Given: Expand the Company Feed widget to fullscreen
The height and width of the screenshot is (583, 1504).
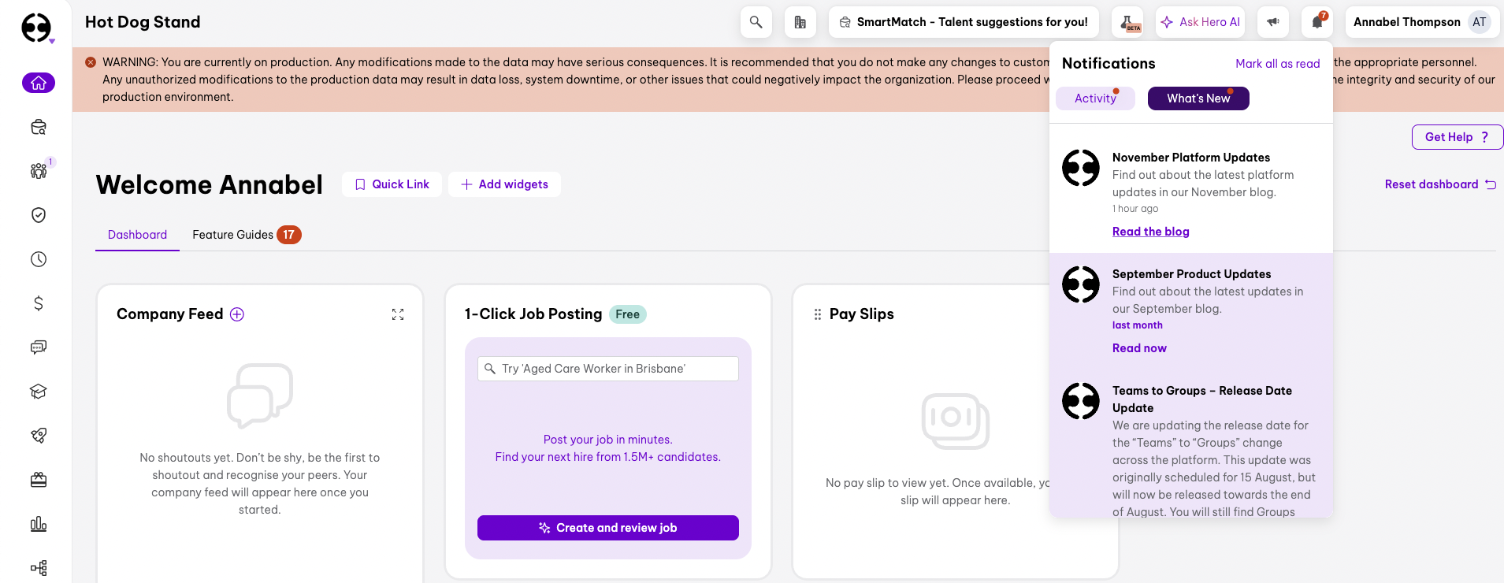Looking at the screenshot, I should click(398, 314).
